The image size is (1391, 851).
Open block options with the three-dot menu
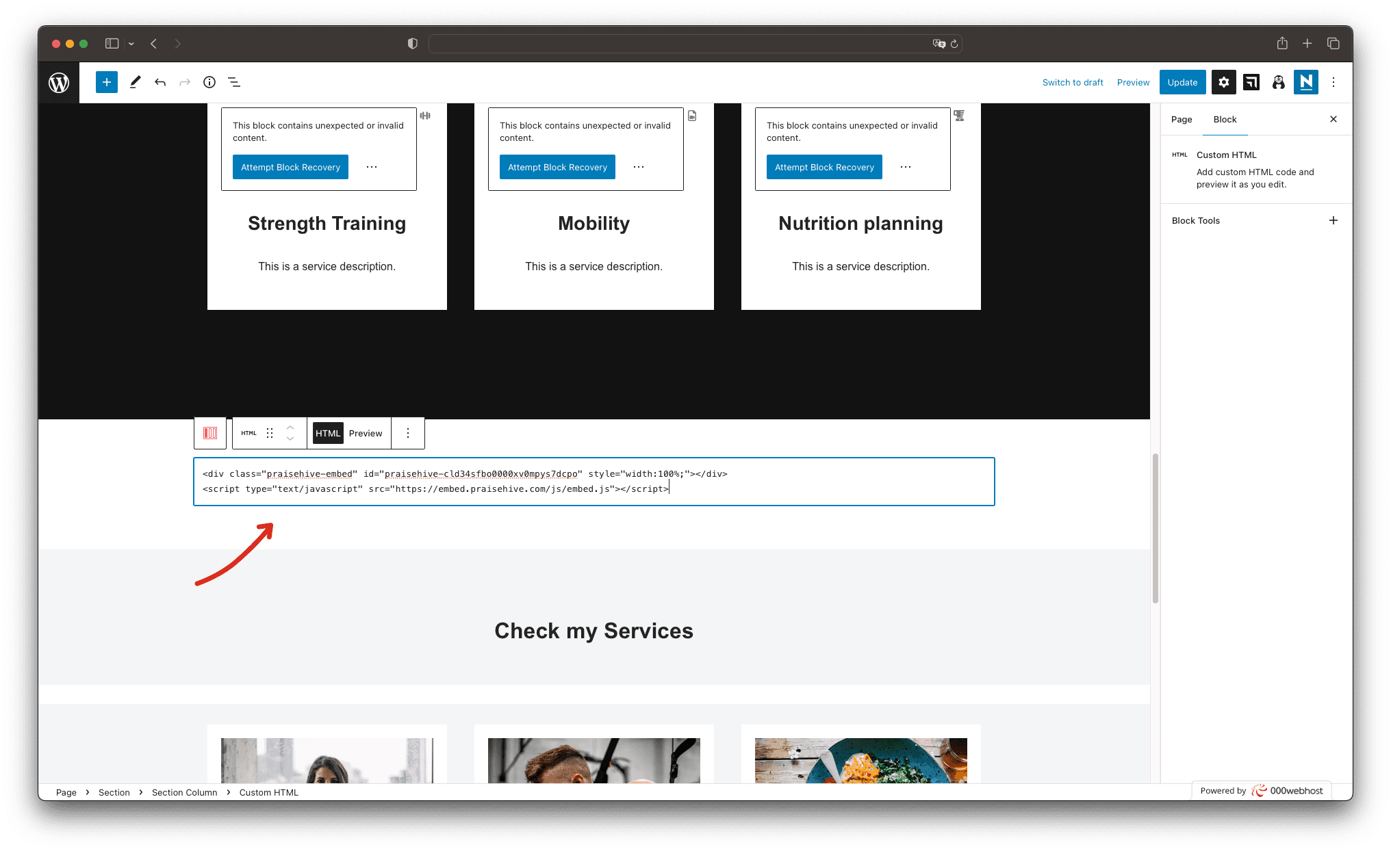(x=408, y=433)
